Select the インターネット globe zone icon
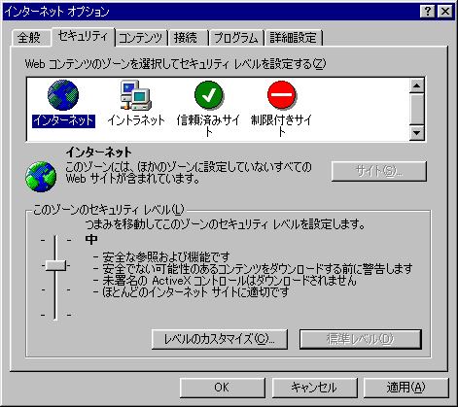Viewport: 458px width, 407px height. click(x=63, y=95)
